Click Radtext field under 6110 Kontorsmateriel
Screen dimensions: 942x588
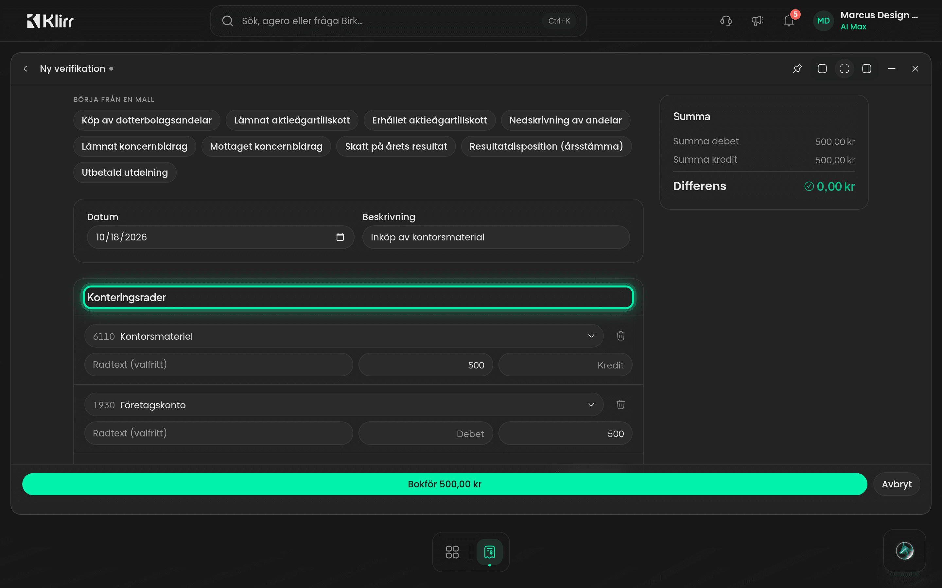pyautogui.click(x=219, y=365)
